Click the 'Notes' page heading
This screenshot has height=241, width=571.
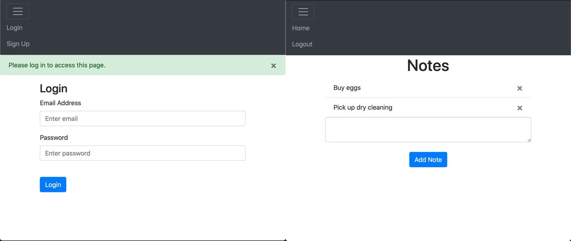[428, 66]
